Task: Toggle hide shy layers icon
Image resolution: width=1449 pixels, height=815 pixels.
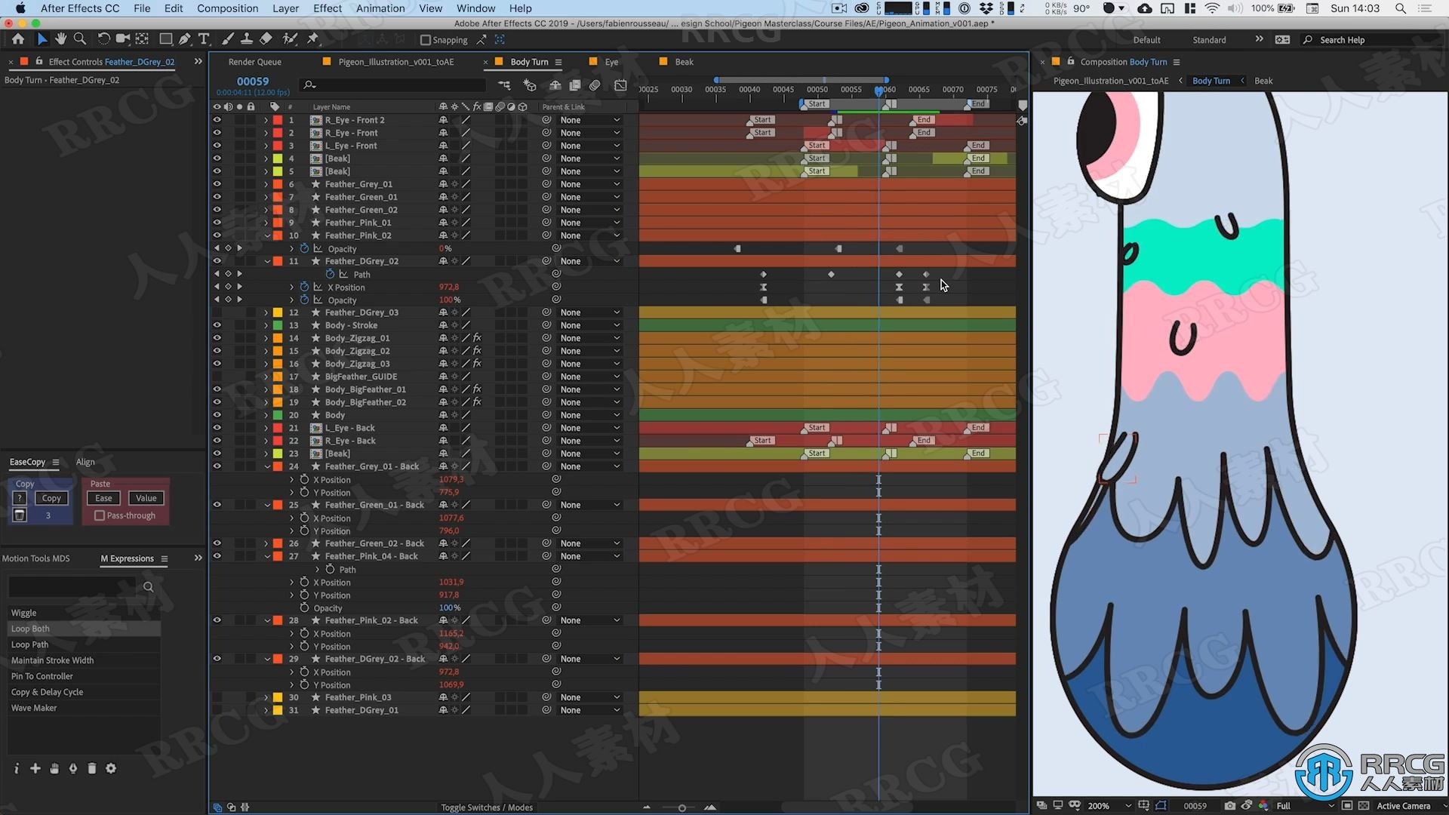Action: click(x=555, y=85)
